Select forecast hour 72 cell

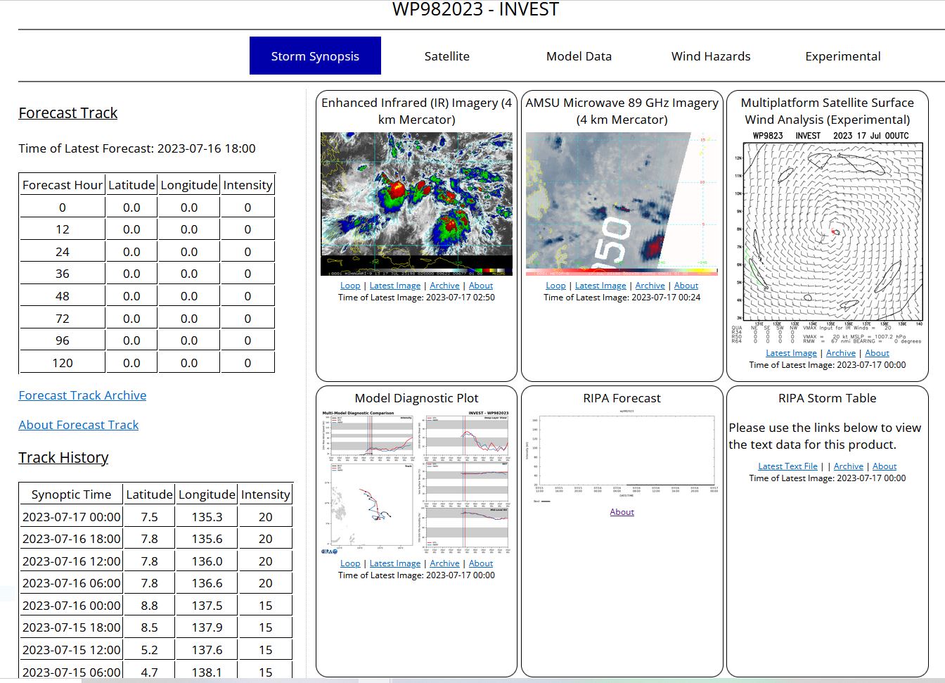point(63,319)
